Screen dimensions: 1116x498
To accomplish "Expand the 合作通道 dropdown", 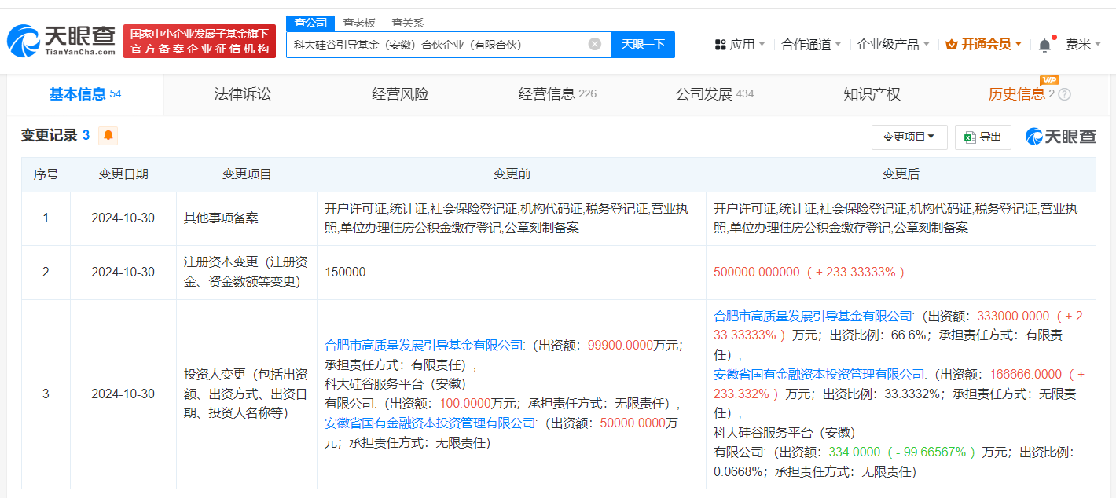I will click(x=811, y=45).
